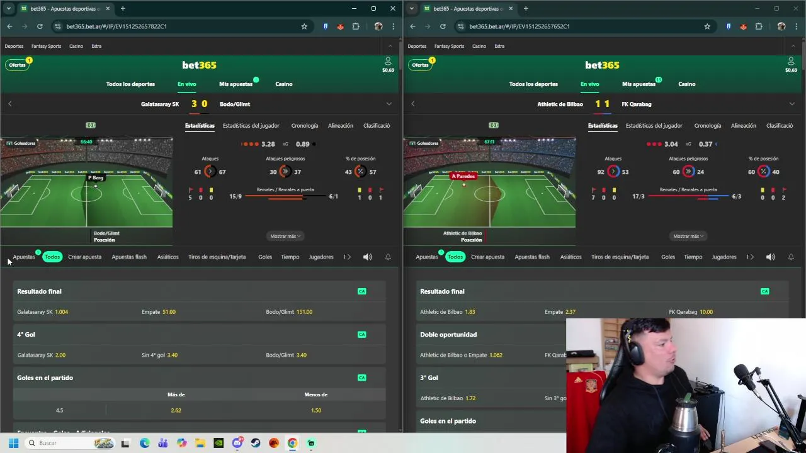
Task: Go to previous match, Galatasaray window
Action: click(9, 104)
